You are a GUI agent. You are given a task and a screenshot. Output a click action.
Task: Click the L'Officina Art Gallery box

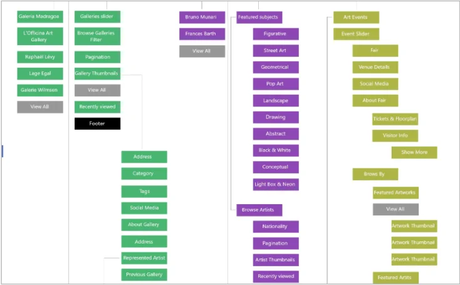click(39, 36)
